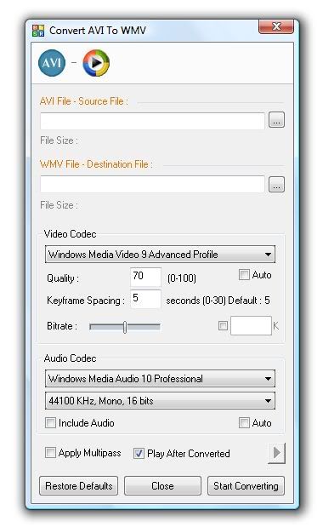Click the Close button at the bottom

pyautogui.click(x=162, y=485)
